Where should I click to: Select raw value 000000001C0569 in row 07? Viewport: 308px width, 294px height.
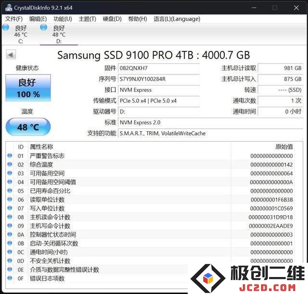[271, 208]
